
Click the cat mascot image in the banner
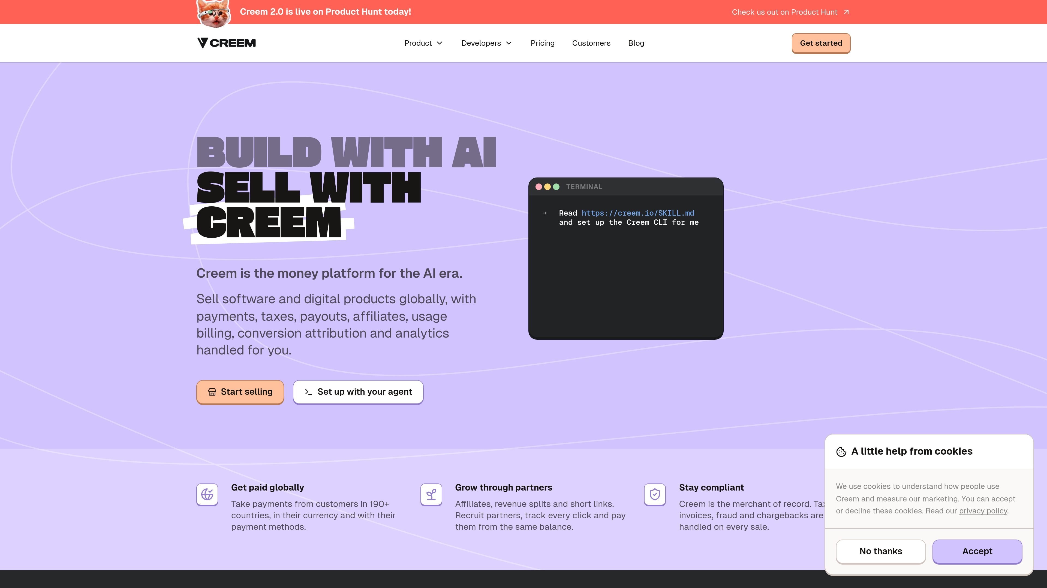click(214, 13)
